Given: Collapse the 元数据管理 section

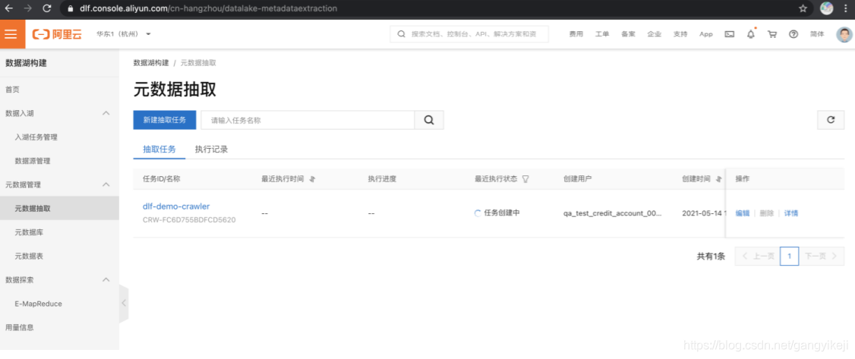Looking at the screenshot, I should [x=106, y=184].
